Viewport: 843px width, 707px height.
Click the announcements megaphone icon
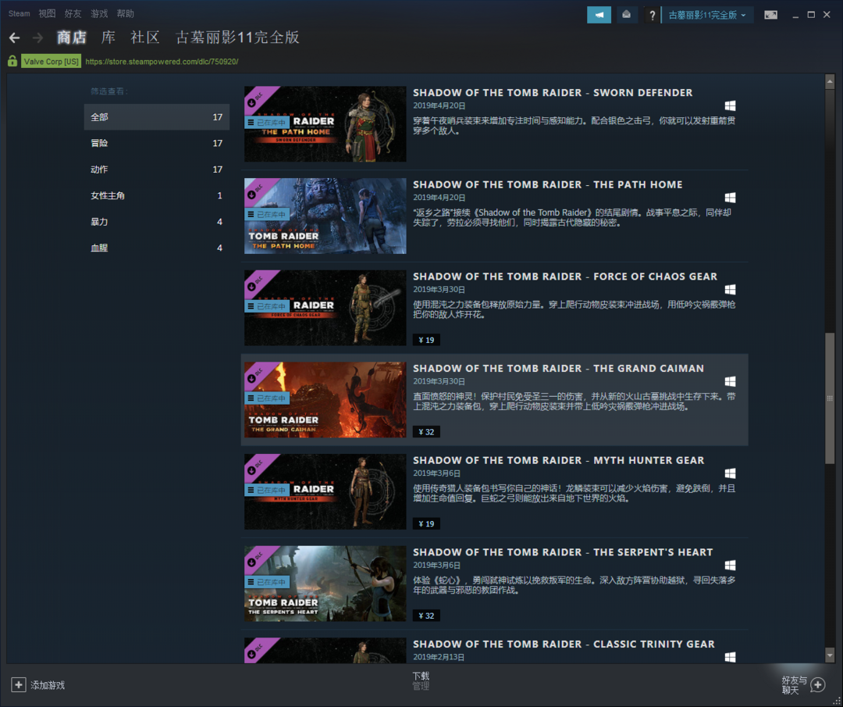pos(599,15)
